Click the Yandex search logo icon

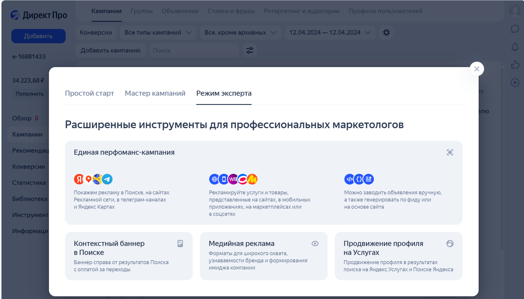tap(79, 179)
